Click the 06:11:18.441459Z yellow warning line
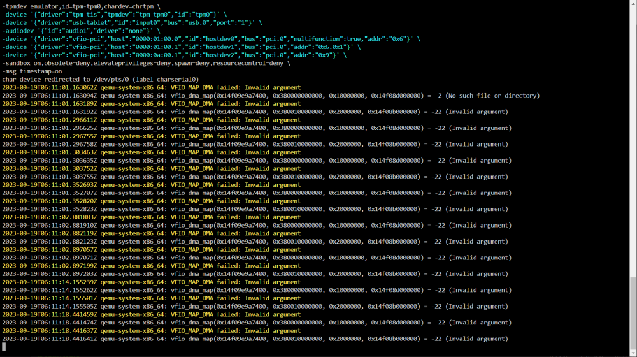This screenshot has width=637, height=357. coord(151,314)
